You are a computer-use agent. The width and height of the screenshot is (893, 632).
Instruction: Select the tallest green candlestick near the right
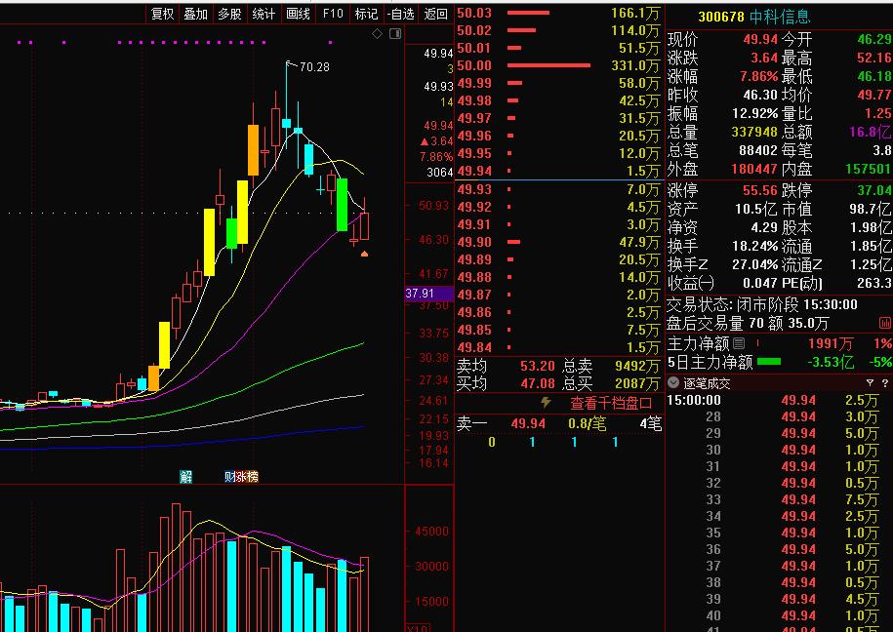[342, 205]
